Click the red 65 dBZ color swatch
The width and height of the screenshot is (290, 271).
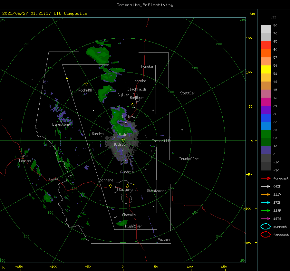click(266, 45)
